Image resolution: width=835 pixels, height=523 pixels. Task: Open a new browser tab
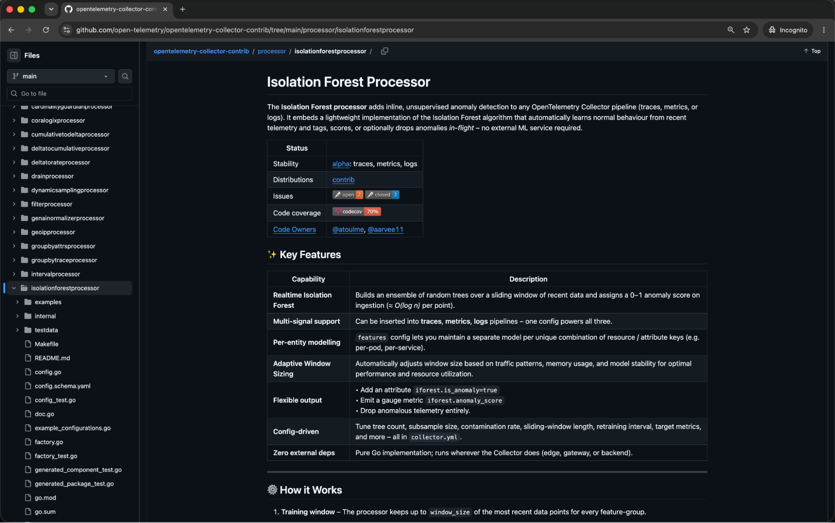(183, 9)
